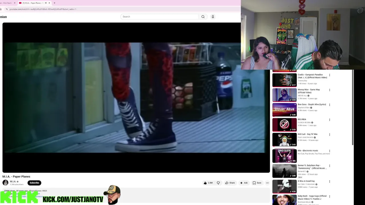Viewport: 365px width, 205px height.
Task: Click the video title 'M.I.A. - Paper Planes'
Action: (16, 177)
